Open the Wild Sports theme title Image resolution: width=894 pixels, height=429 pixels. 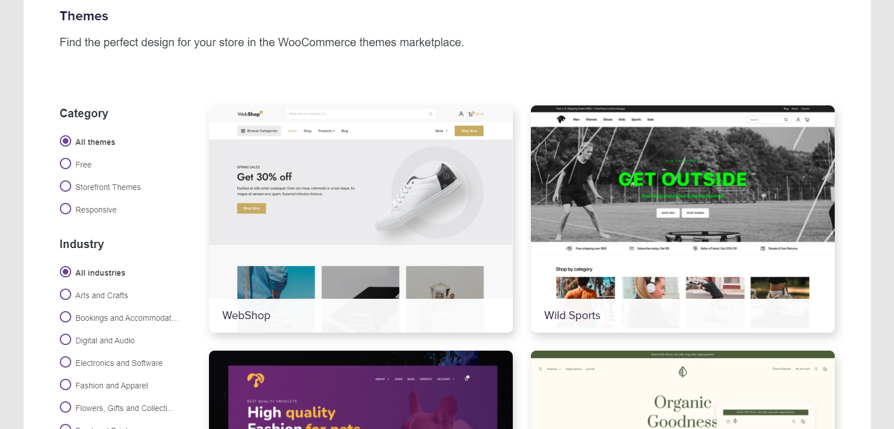click(572, 316)
